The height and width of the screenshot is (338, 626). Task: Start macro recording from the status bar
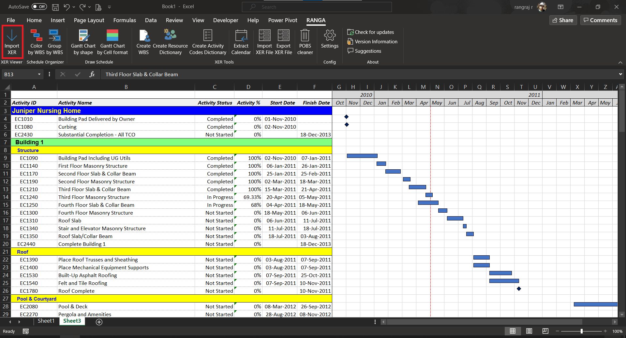click(25, 331)
